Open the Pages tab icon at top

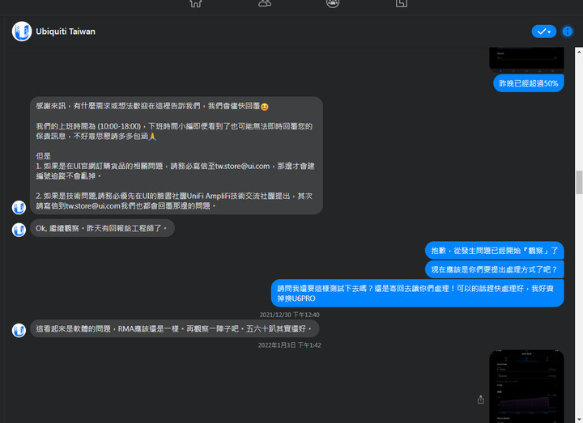[401, 3]
